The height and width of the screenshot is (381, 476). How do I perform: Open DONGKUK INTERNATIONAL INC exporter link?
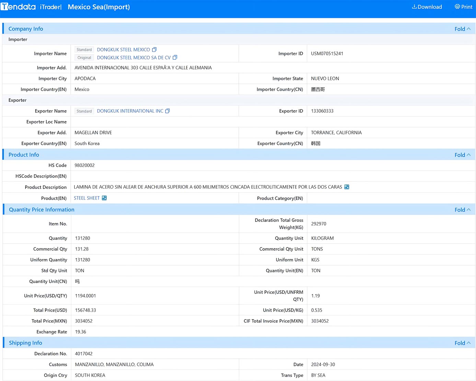point(130,111)
